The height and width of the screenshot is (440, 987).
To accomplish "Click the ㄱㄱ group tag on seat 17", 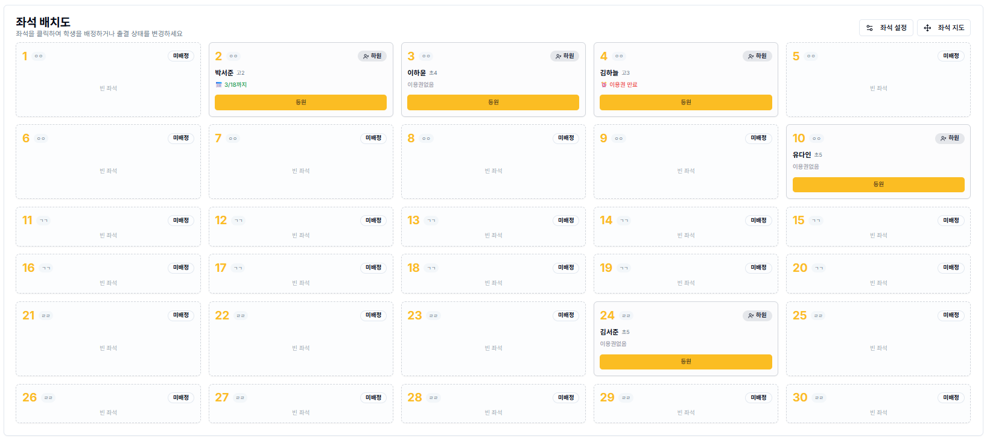I will tap(238, 268).
